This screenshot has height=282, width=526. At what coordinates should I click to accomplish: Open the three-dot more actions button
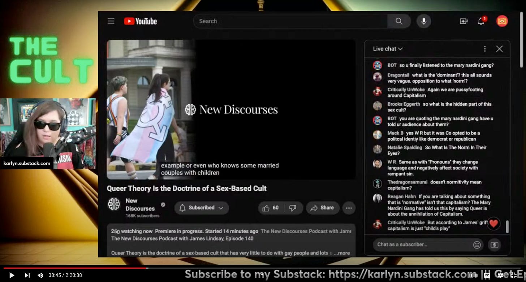pyautogui.click(x=349, y=208)
